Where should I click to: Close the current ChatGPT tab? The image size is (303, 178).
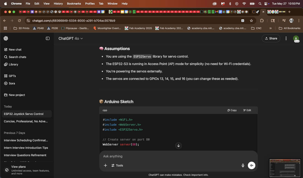(x=263, y=12)
